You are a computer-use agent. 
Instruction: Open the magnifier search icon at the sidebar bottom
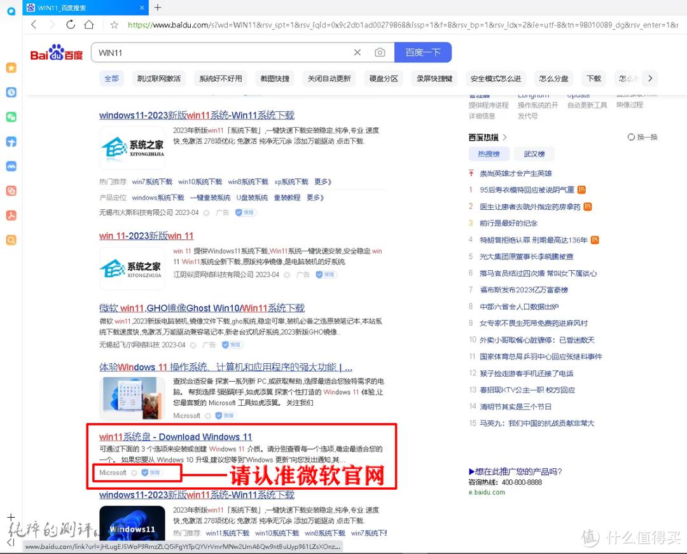click(10, 240)
